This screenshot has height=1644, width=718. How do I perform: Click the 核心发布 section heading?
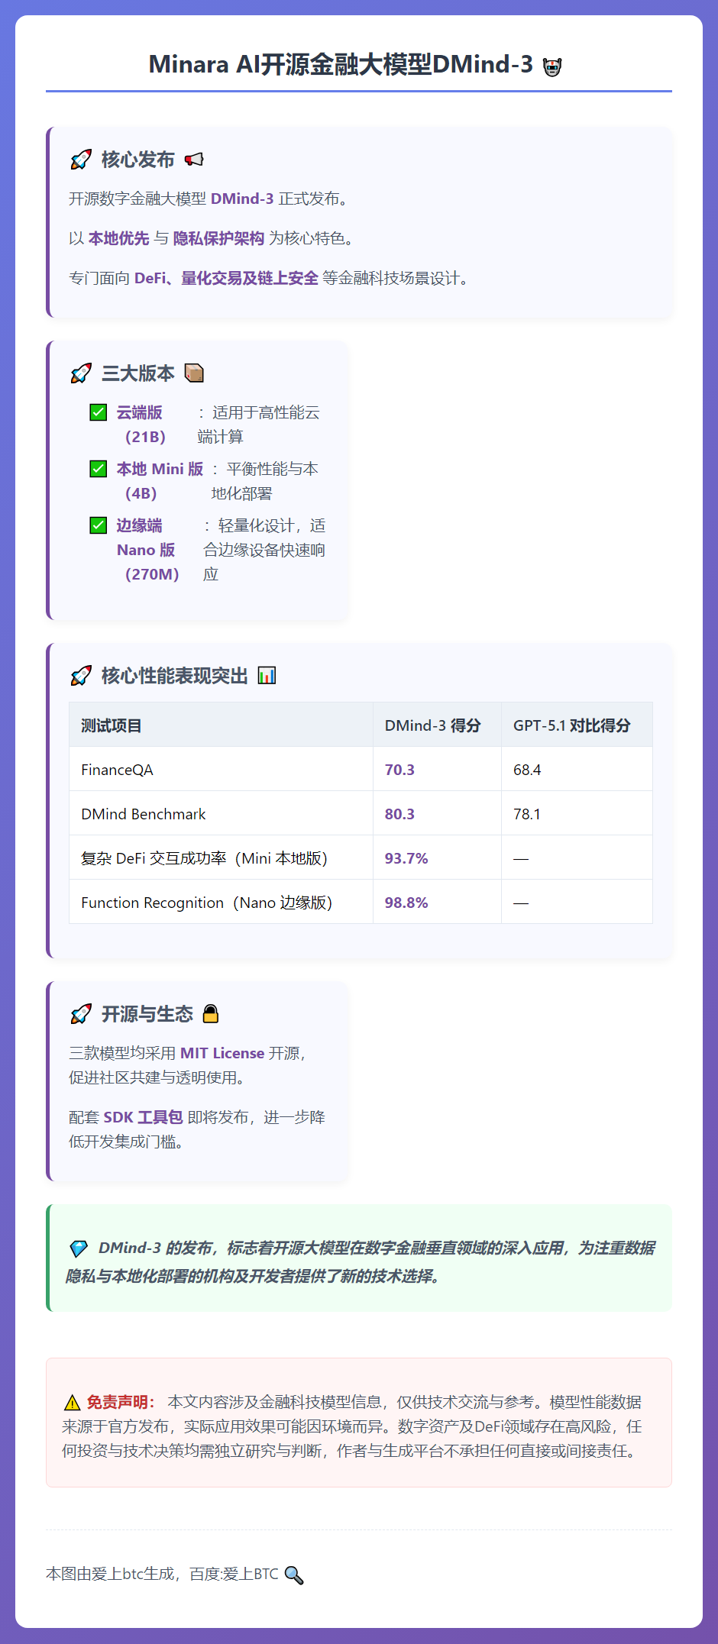tap(138, 160)
